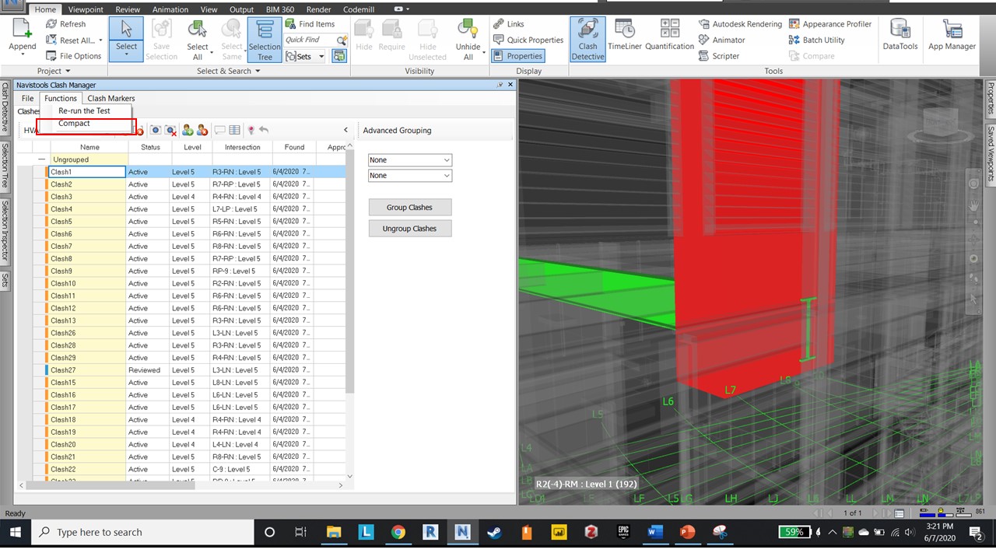Click the Refresh icon in Project group
This screenshot has width=996, height=560.
(x=51, y=24)
